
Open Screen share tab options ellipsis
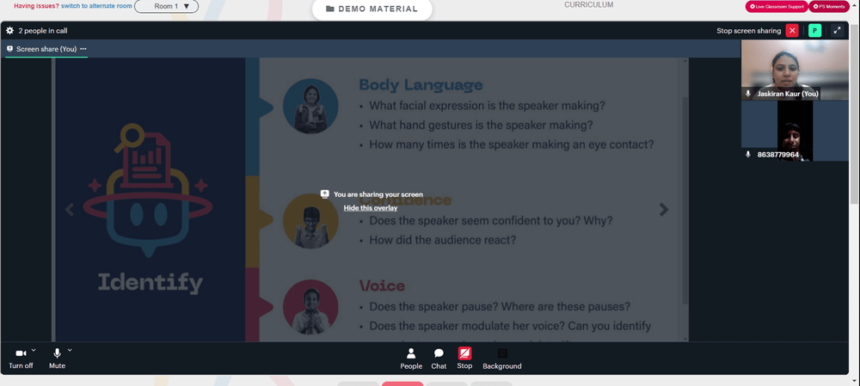(x=83, y=49)
